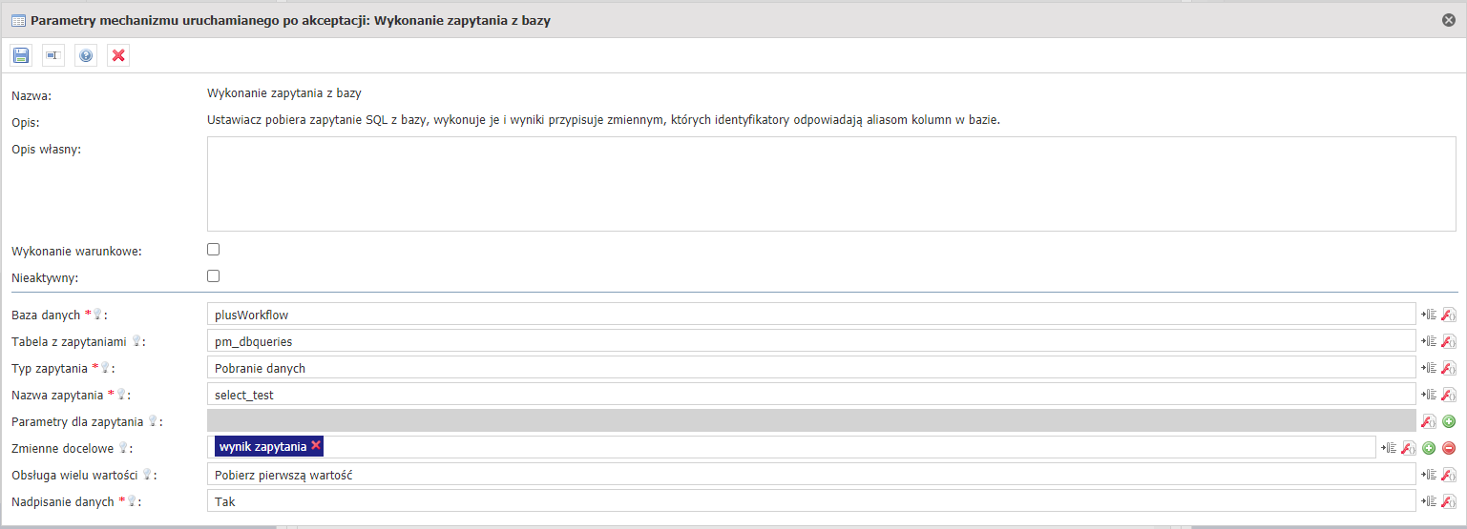The image size is (1467, 529).
Task: Click the save (floppy disk) toolbar icon
Action: tap(21, 55)
